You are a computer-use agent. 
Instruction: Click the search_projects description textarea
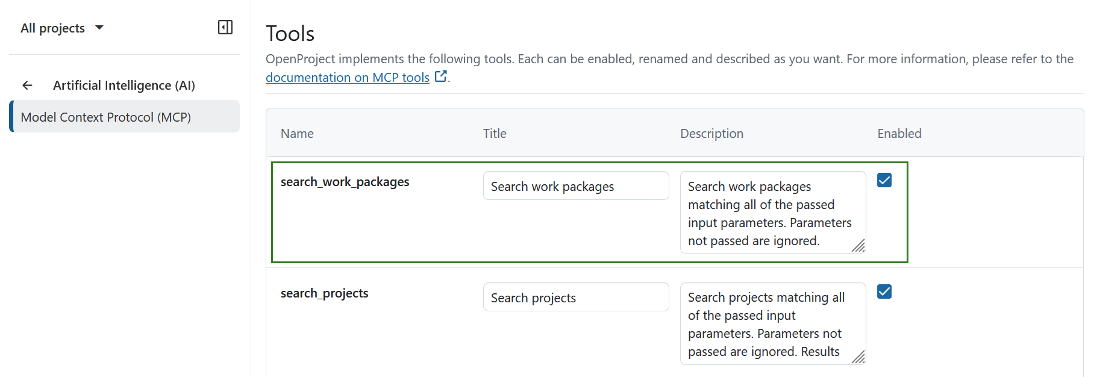click(773, 324)
